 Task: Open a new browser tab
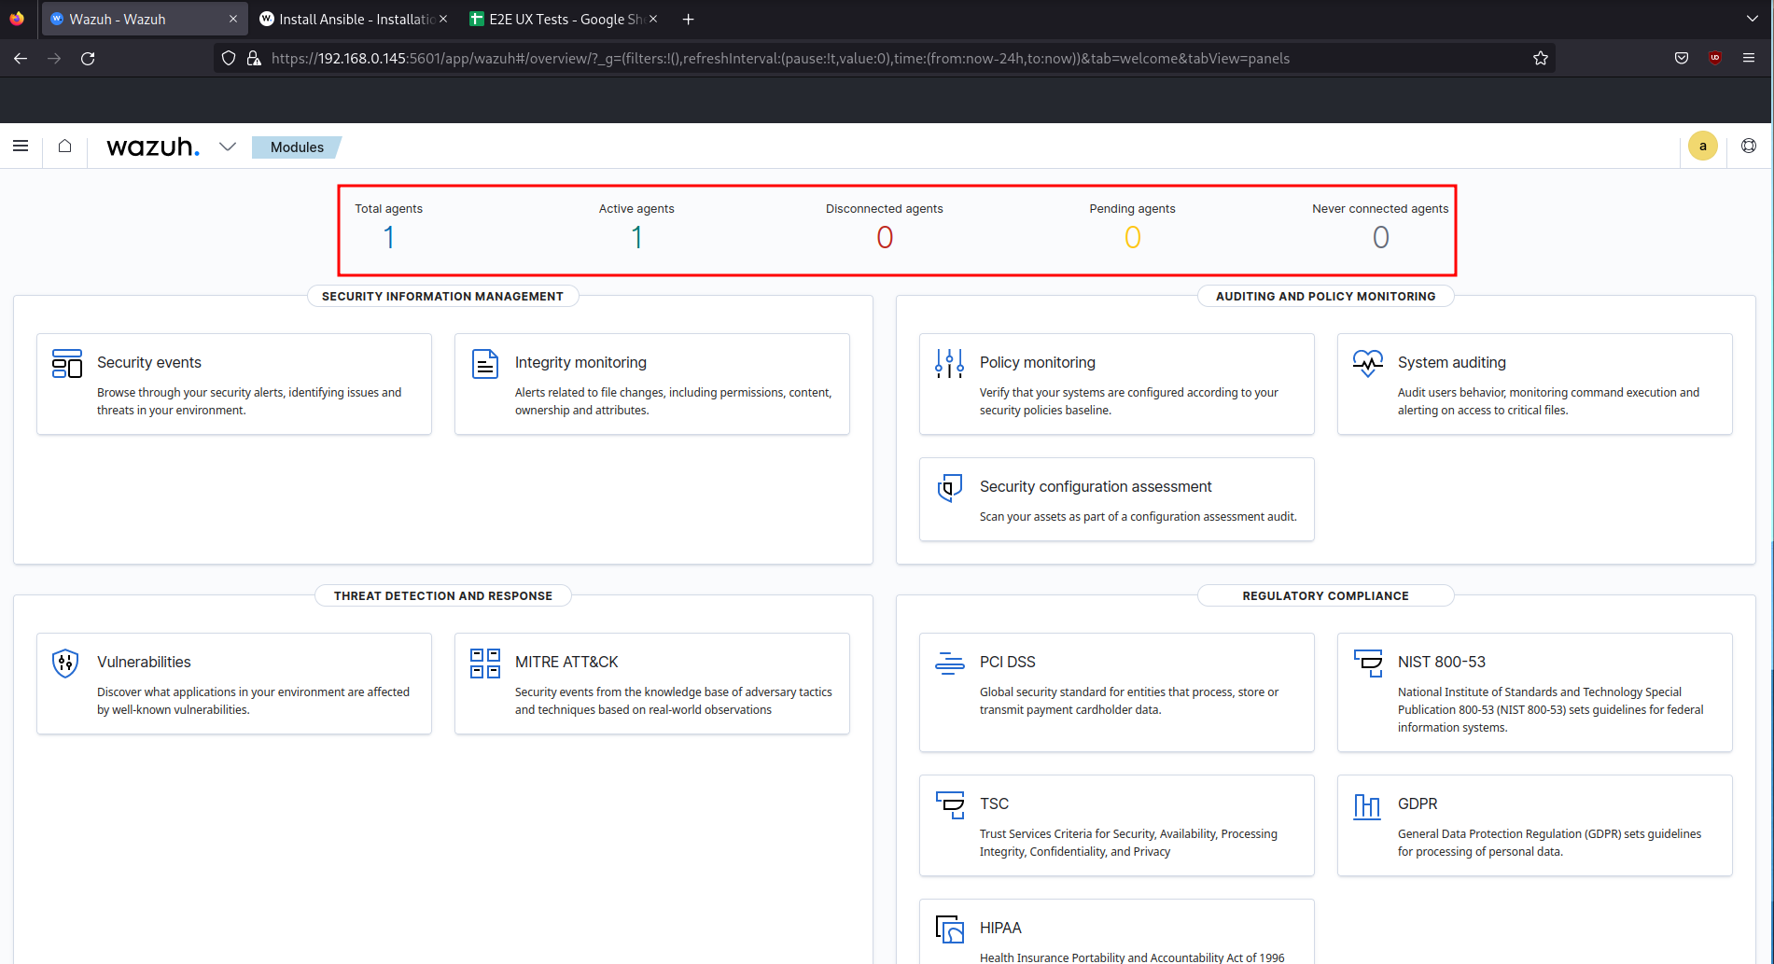pyautogui.click(x=689, y=19)
